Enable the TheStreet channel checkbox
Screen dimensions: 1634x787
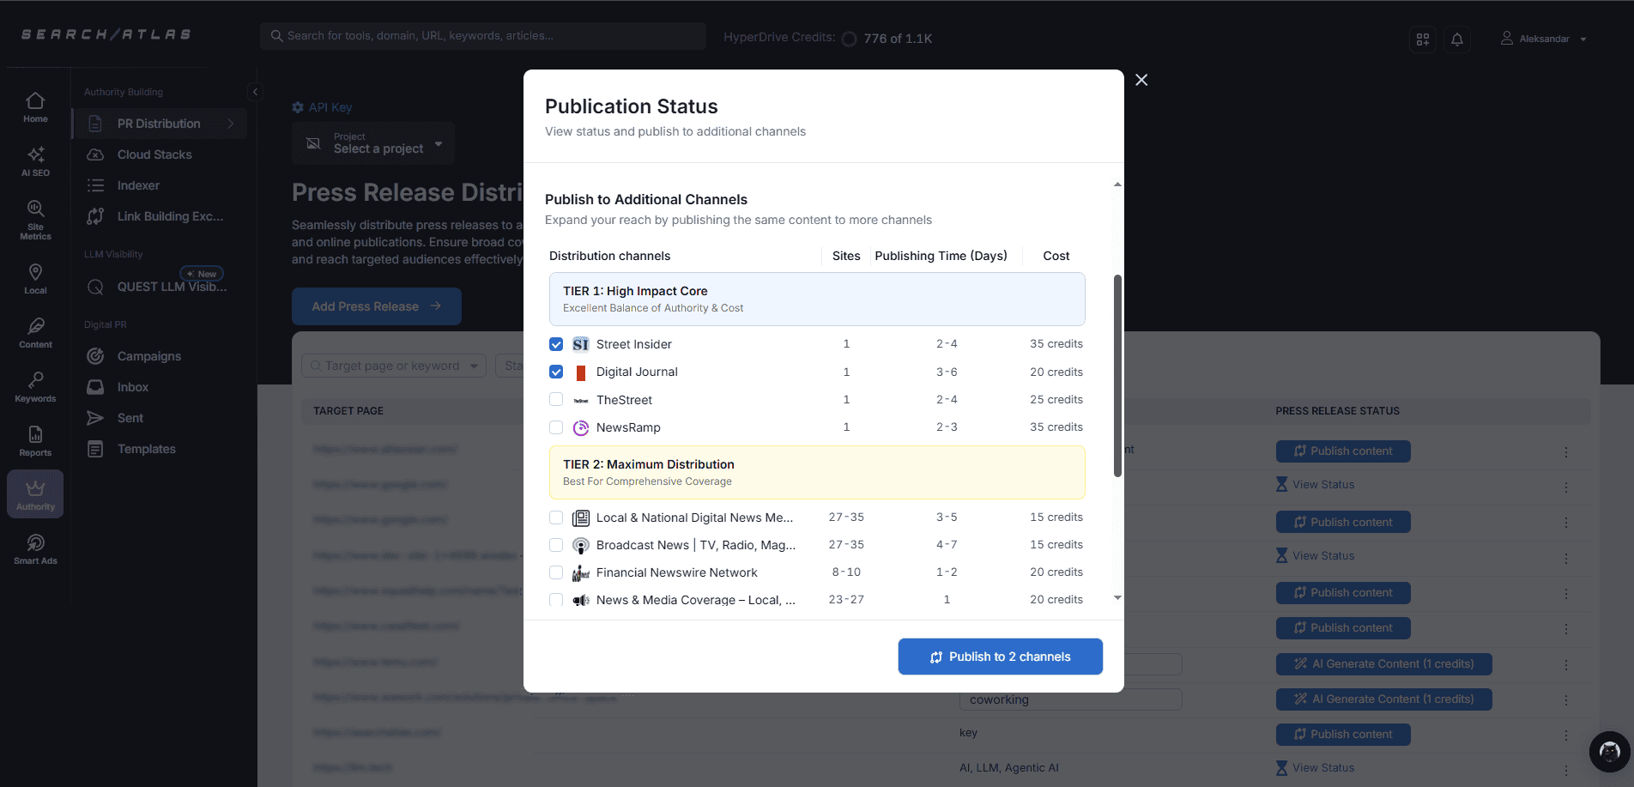pyautogui.click(x=556, y=400)
